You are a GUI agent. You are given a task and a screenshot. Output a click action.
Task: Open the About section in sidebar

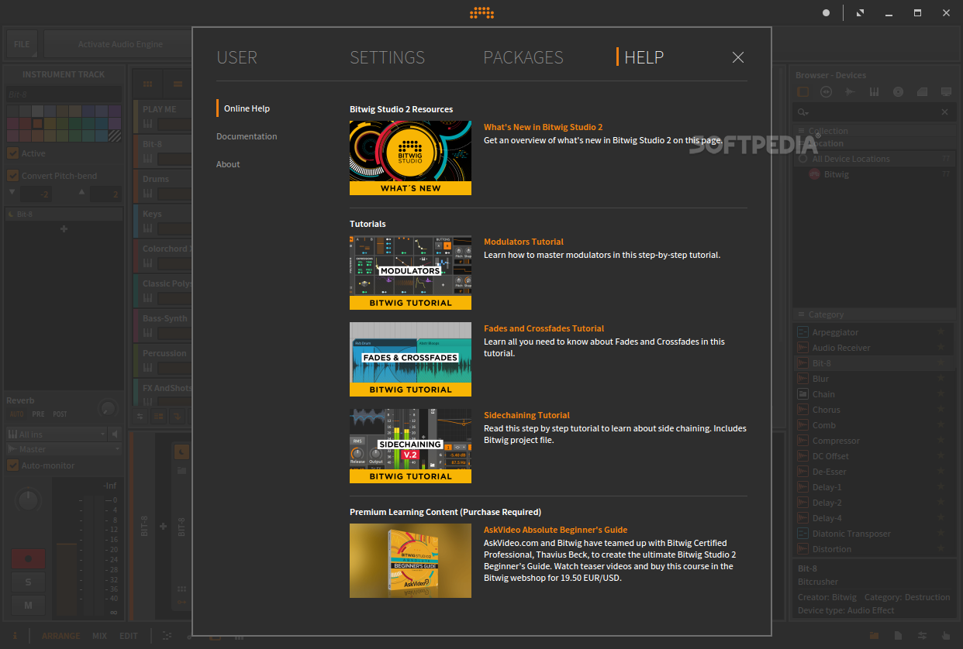tap(228, 164)
